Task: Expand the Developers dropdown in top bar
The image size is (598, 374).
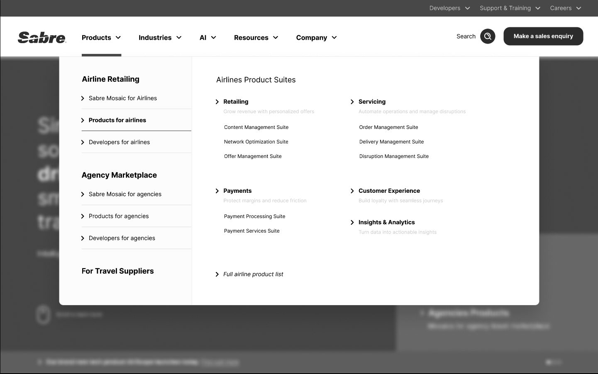Action: click(x=450, y=8)
